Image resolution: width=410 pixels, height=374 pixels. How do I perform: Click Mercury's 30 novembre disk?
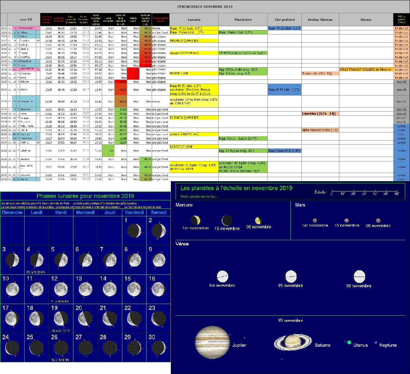pyautogui.click(x=258, y=221)
